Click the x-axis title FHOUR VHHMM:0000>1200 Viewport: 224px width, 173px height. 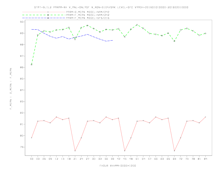[x=118, y=166]
